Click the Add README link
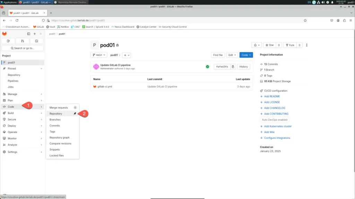 point(272,97)
